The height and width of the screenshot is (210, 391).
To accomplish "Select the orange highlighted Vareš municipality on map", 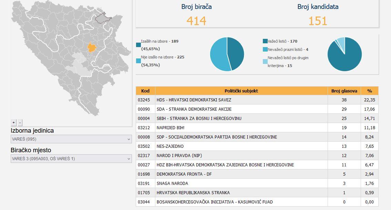I will click(92, 47).
